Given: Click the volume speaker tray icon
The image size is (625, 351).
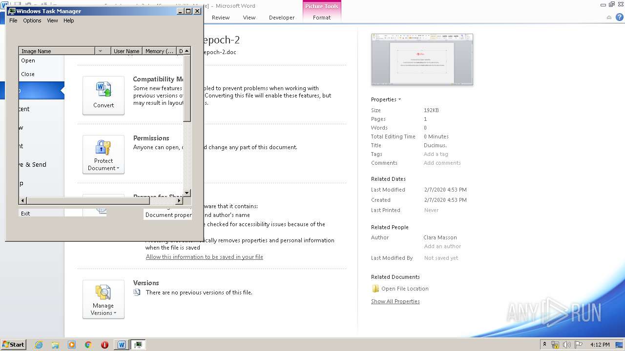Looking at the screenshot, I should pos(567,345).
